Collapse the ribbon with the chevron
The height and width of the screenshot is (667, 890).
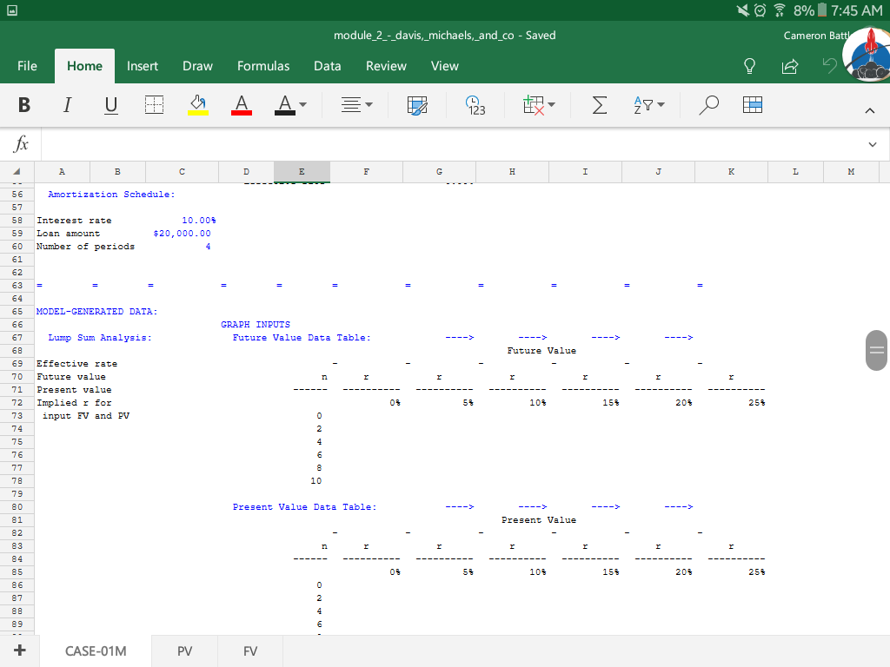click(869, 110)
